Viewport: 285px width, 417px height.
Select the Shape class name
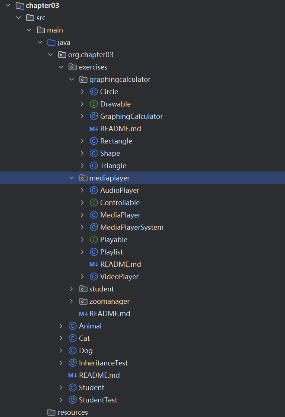click(x=110, y=154)
